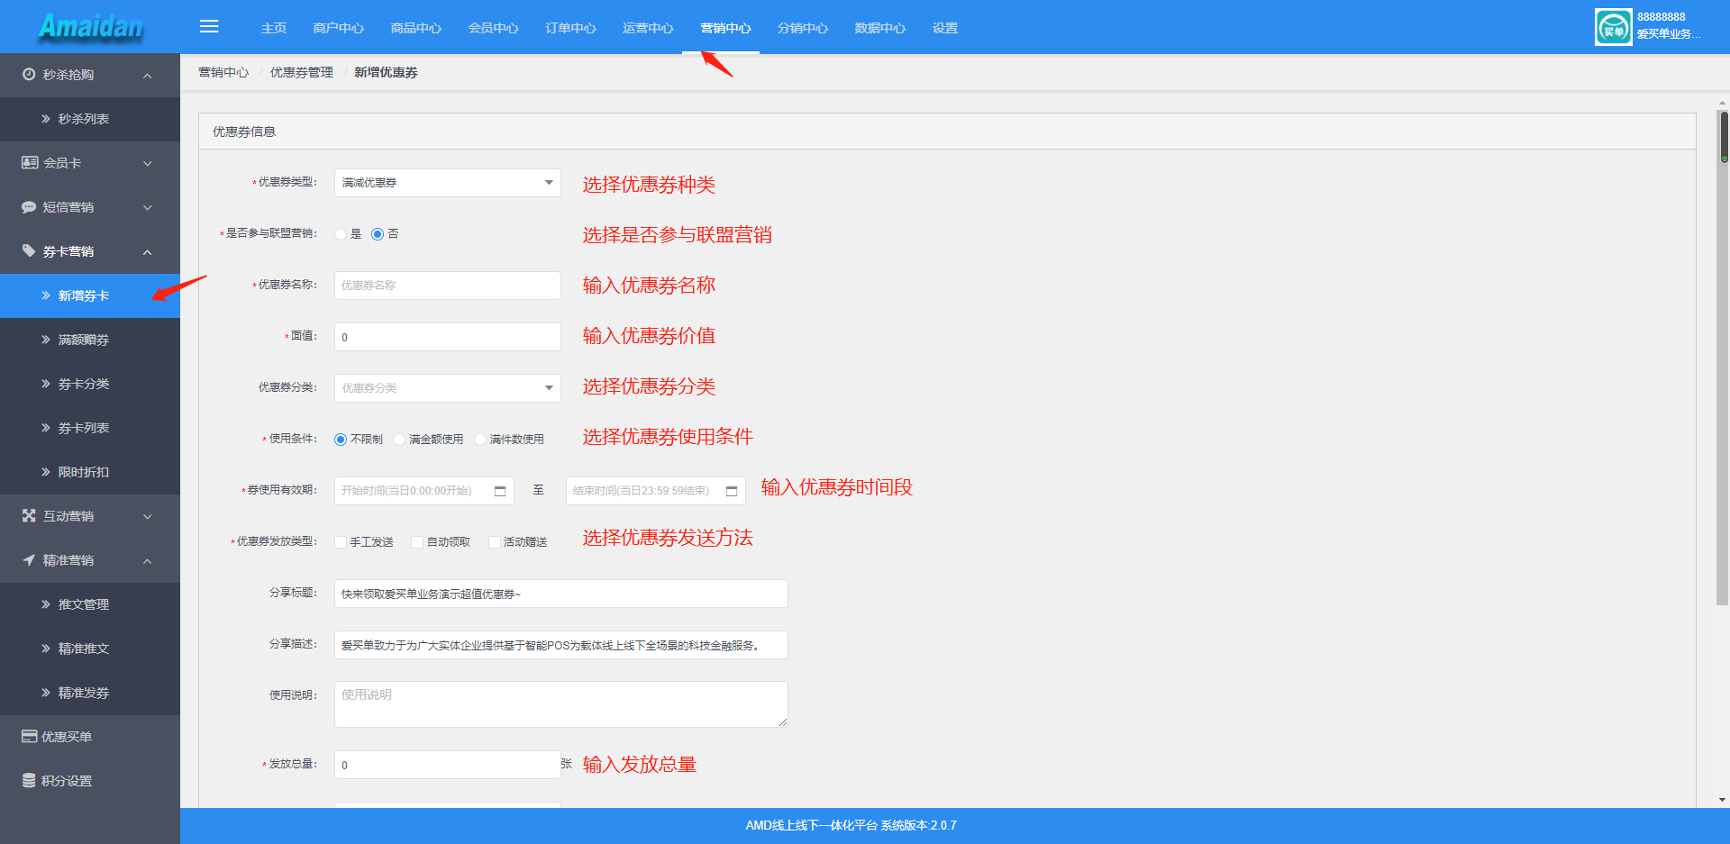
Task: Click the 优惠券管理 breadcrumb link
Action: (x=302, y=72)
